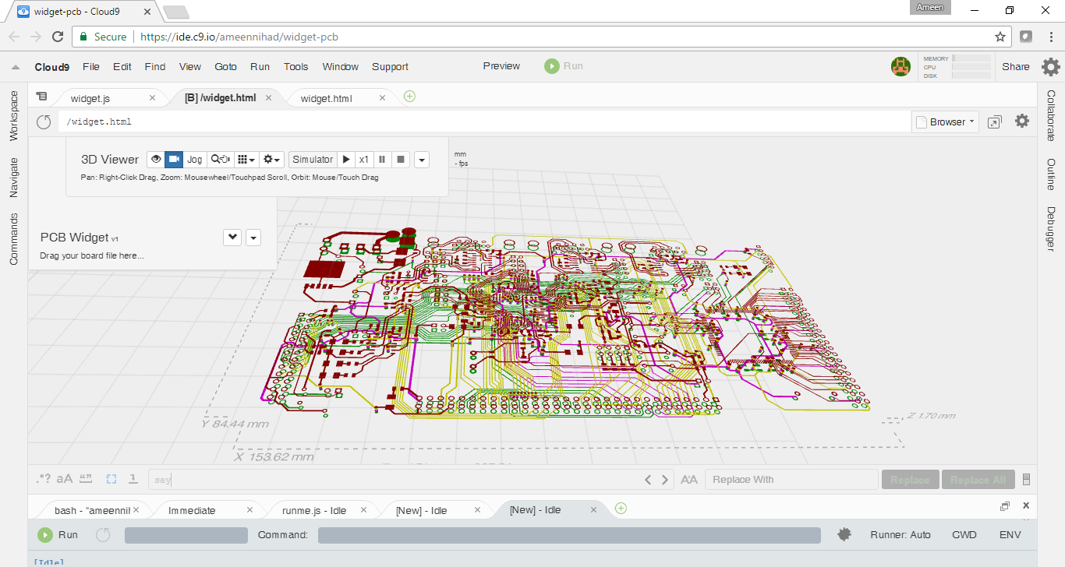Stop the simulator with the square button
This screenshot has height=567, width=1065.
401,160
